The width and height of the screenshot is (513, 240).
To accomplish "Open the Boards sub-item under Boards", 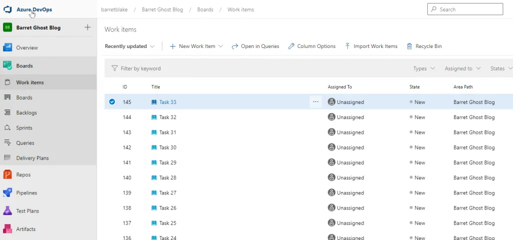I will tap(24, 97).
